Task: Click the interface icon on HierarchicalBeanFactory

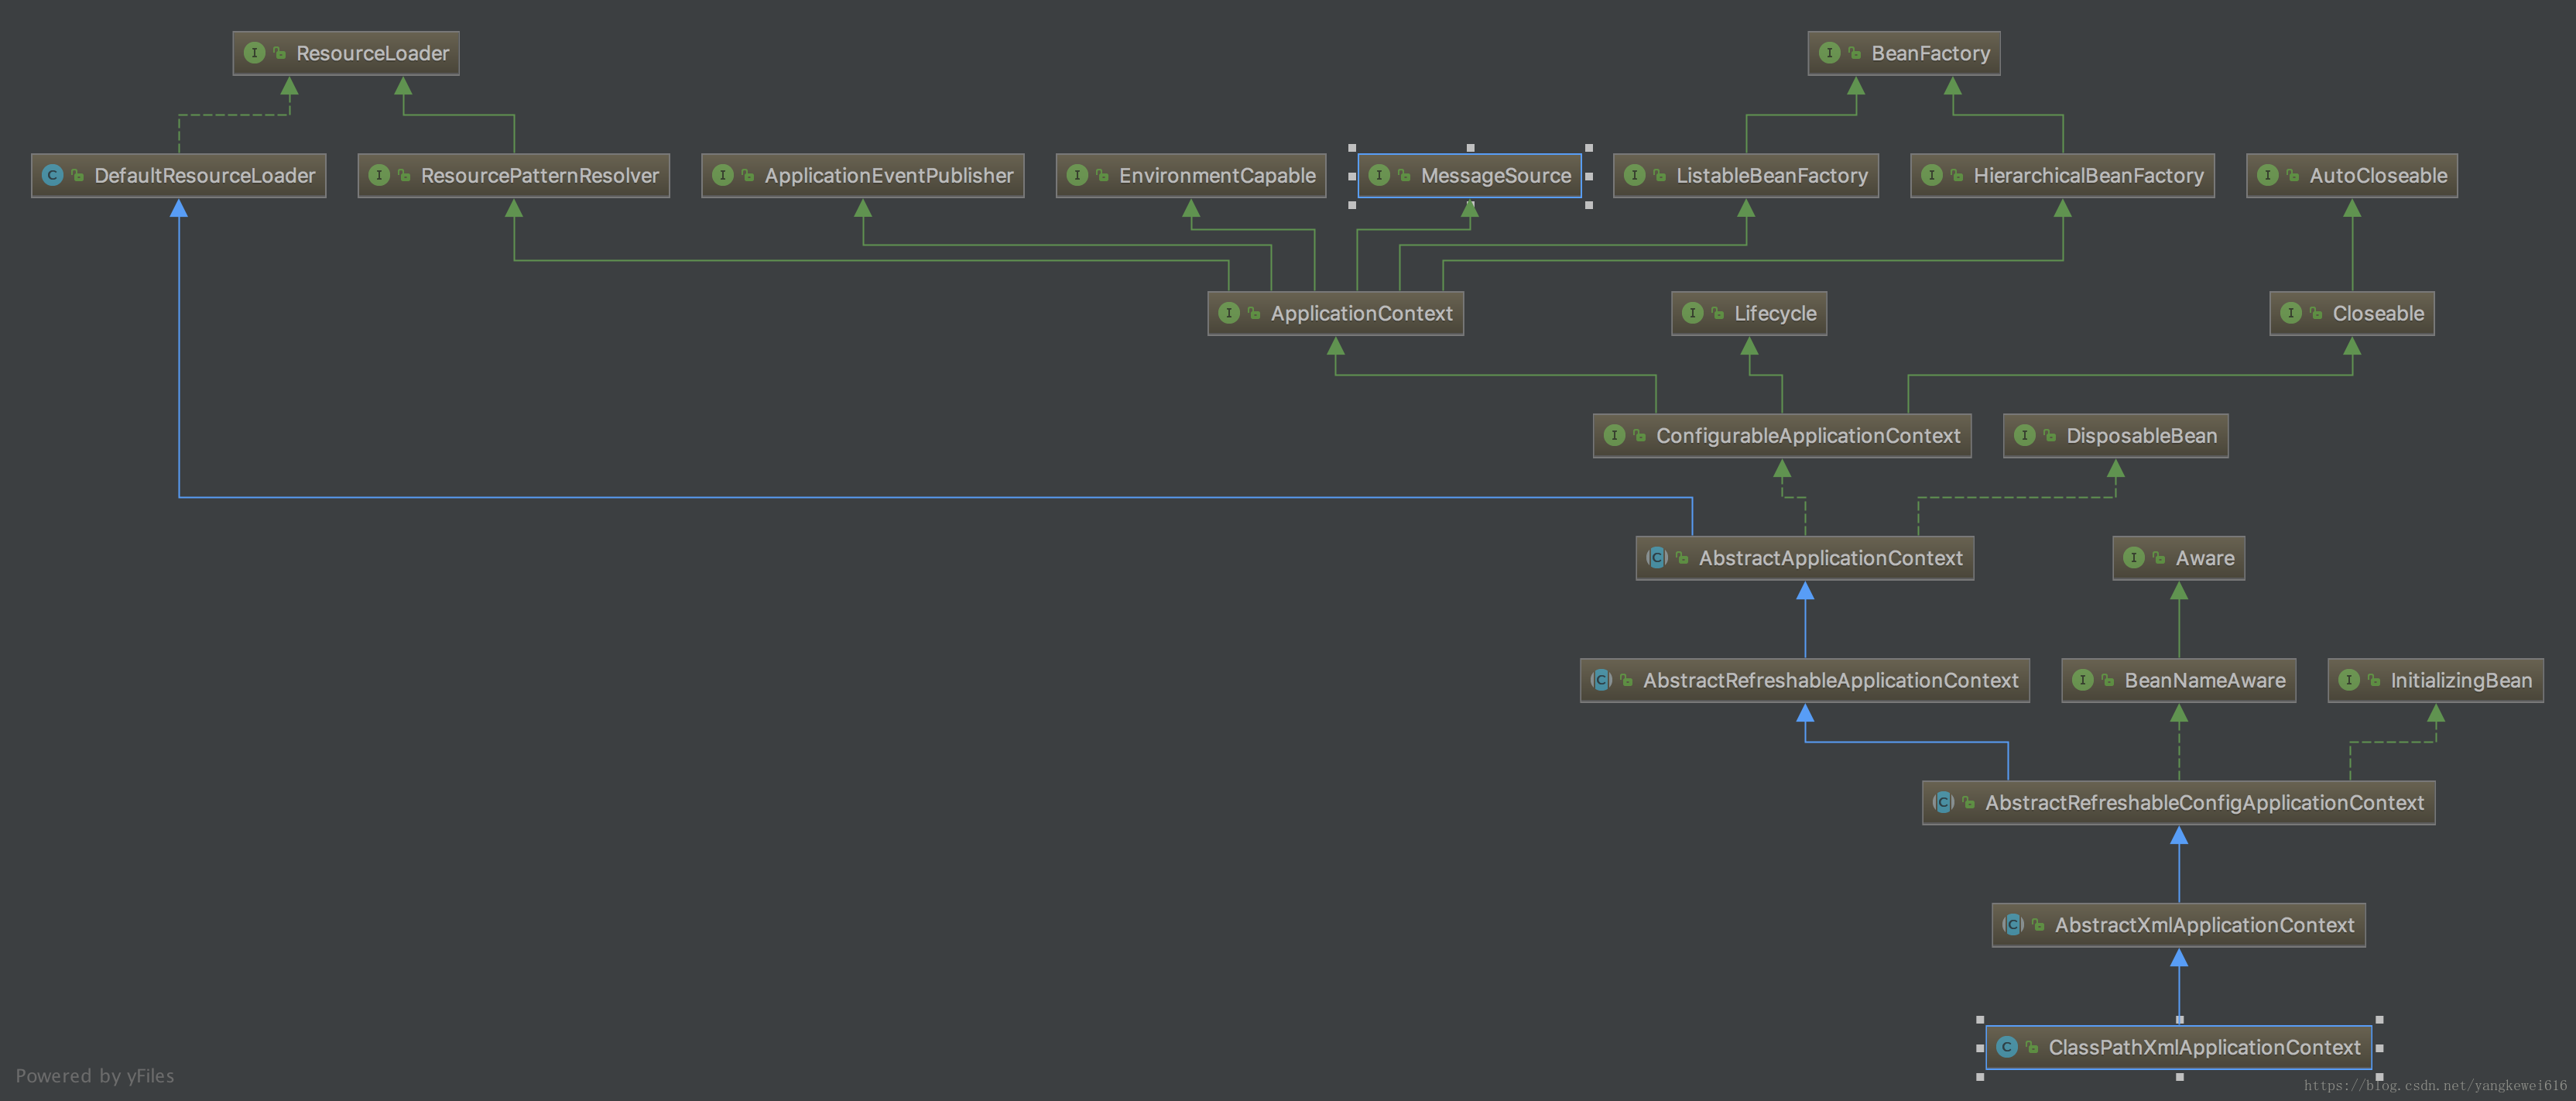Action: tap(1932, 175)
